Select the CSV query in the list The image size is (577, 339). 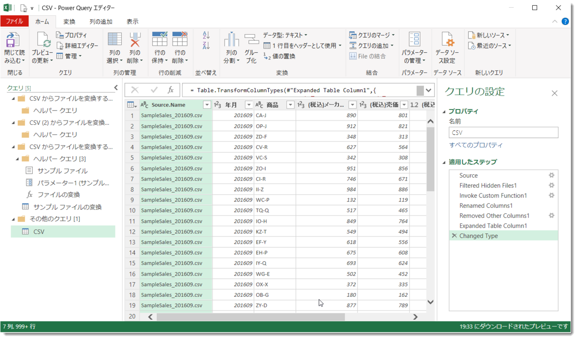(63, 231)
